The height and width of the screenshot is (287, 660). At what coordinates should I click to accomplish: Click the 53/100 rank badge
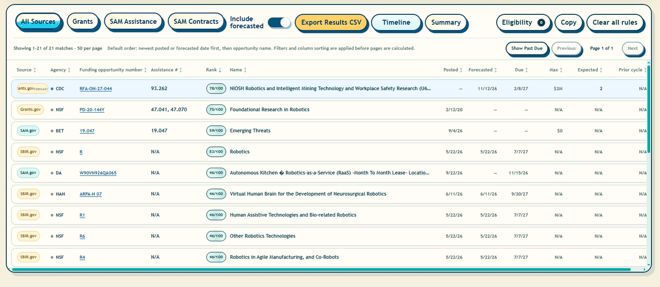coord(216,152)
